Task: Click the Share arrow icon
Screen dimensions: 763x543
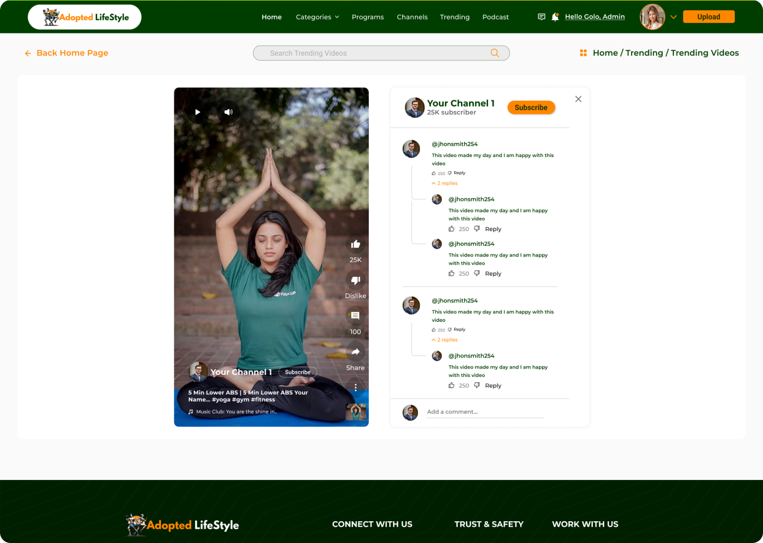Action: 356,352
